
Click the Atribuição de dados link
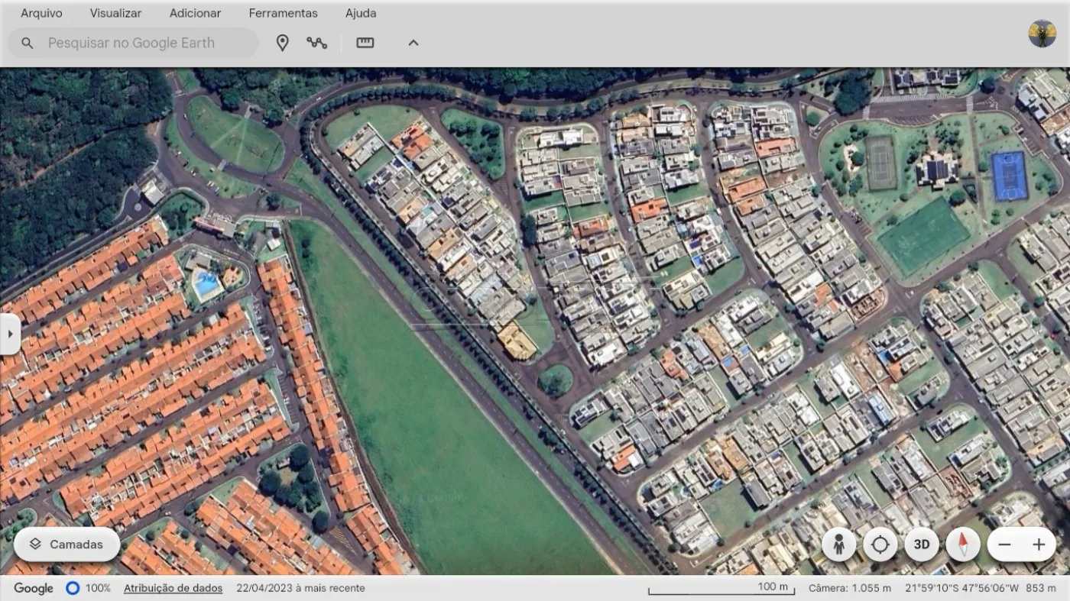tap(173, 588)
